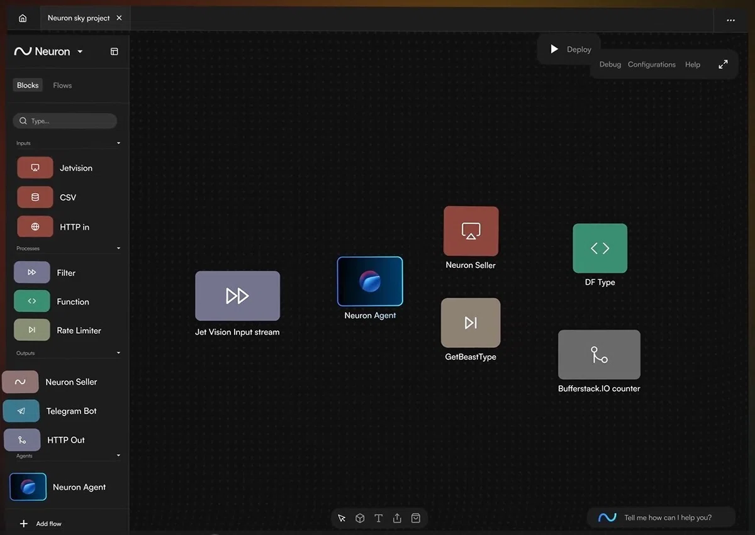The width and height of the screenshot is (755, 535).
Task: Go to the home icon tab
Action: pos(23,18)
